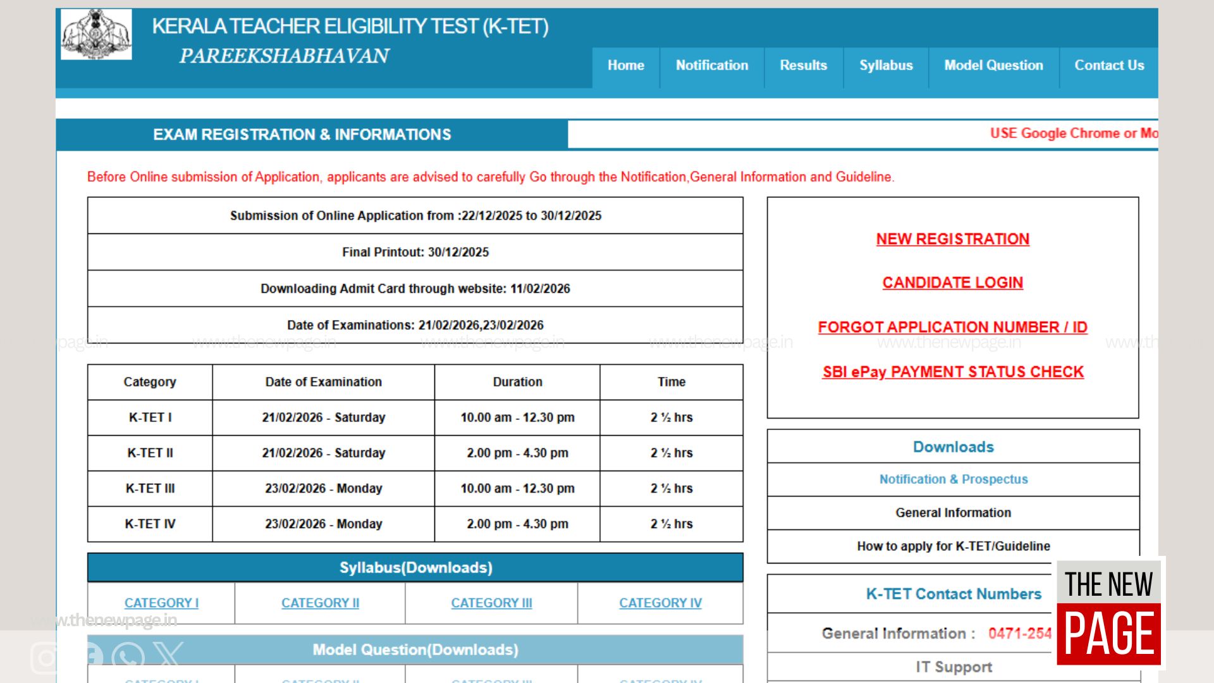Open General Information download row
1214x683 pixels.
(x=953, y=513)
